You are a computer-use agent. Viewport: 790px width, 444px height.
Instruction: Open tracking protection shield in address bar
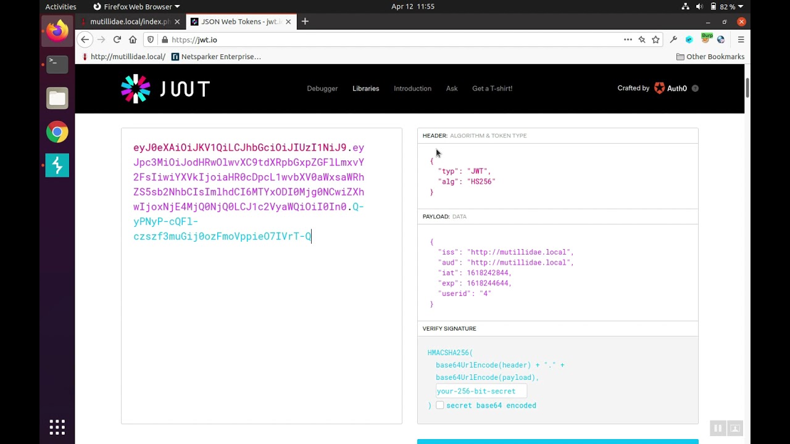tap(151, 39)
